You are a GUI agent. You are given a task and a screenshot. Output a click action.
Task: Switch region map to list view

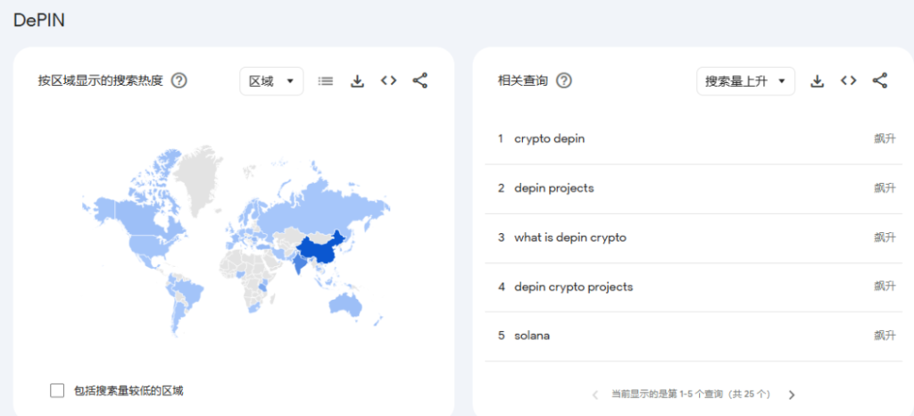326,81
